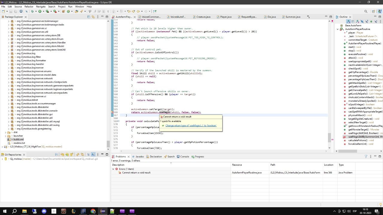383x215 pixels.
Task: Toggle alphabetical Sort in Outline view
Action: pyautogui.click(x=358, y=22)
